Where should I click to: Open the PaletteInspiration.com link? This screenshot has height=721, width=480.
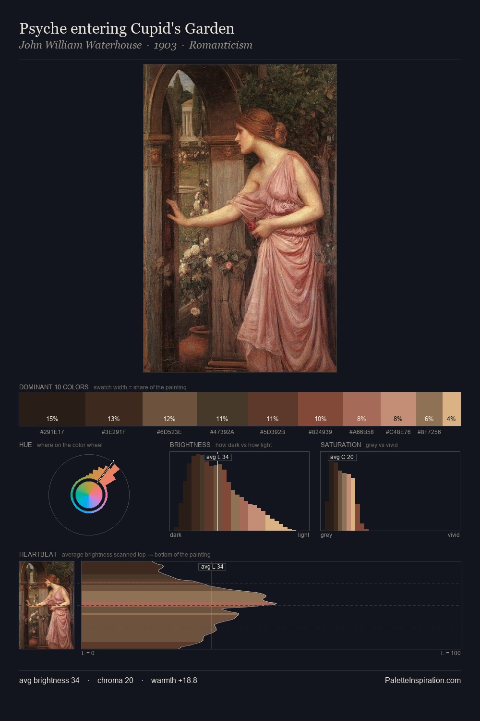[x=423, y=681]
